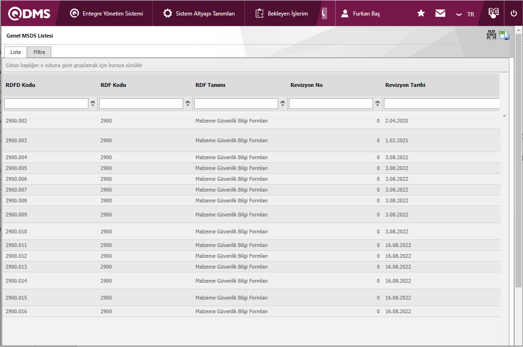Sort by Revizyon Tarihi column header
The height and width of the screenshot is (347, 523).
(x=405, y=85)
